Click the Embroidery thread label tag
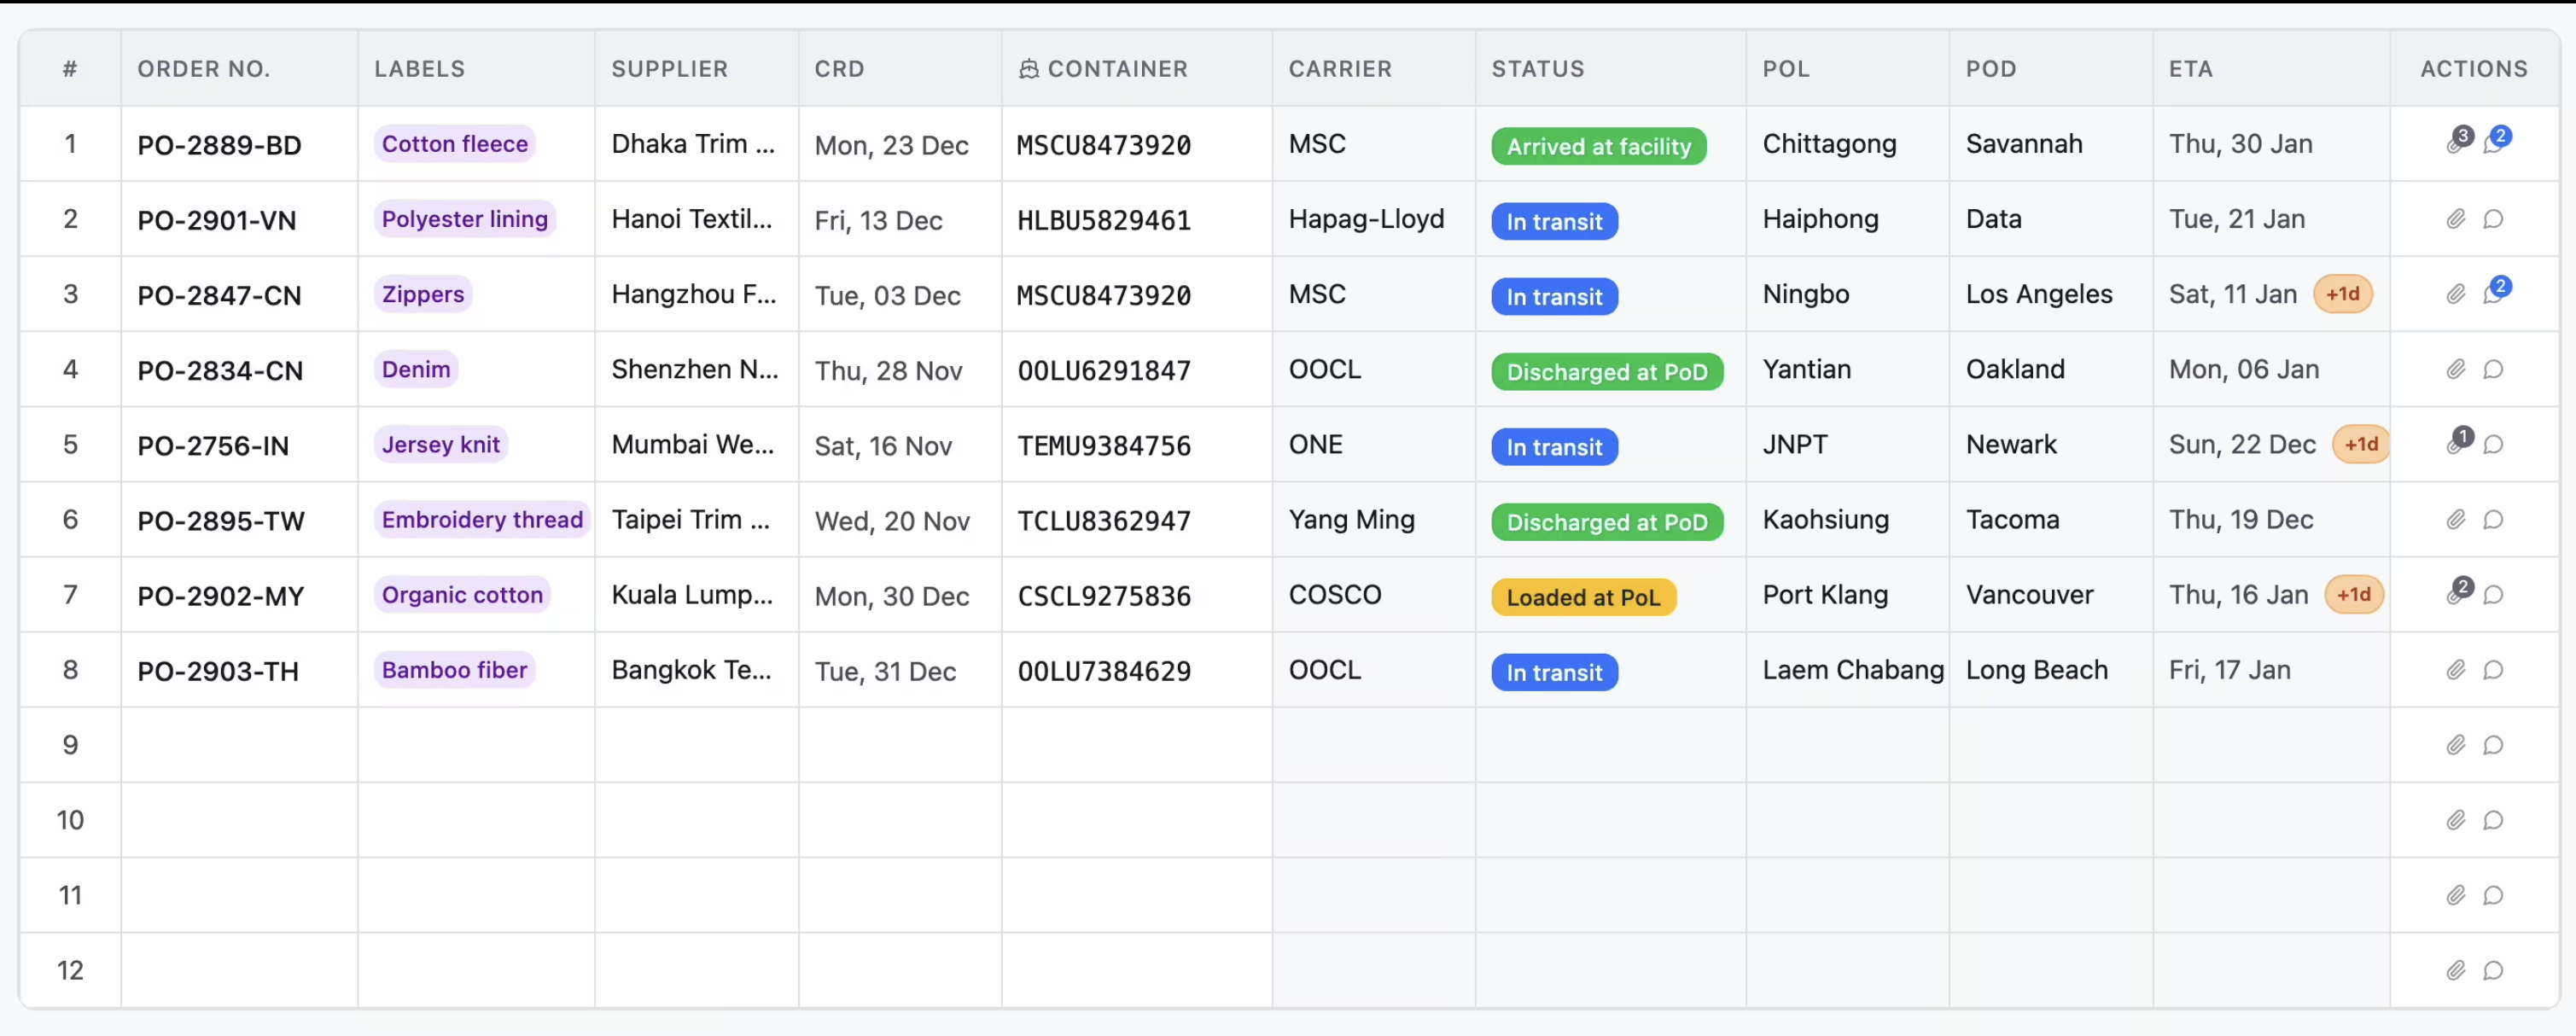The height and width of the screenshot is (1036, 2576). point(482,520)
